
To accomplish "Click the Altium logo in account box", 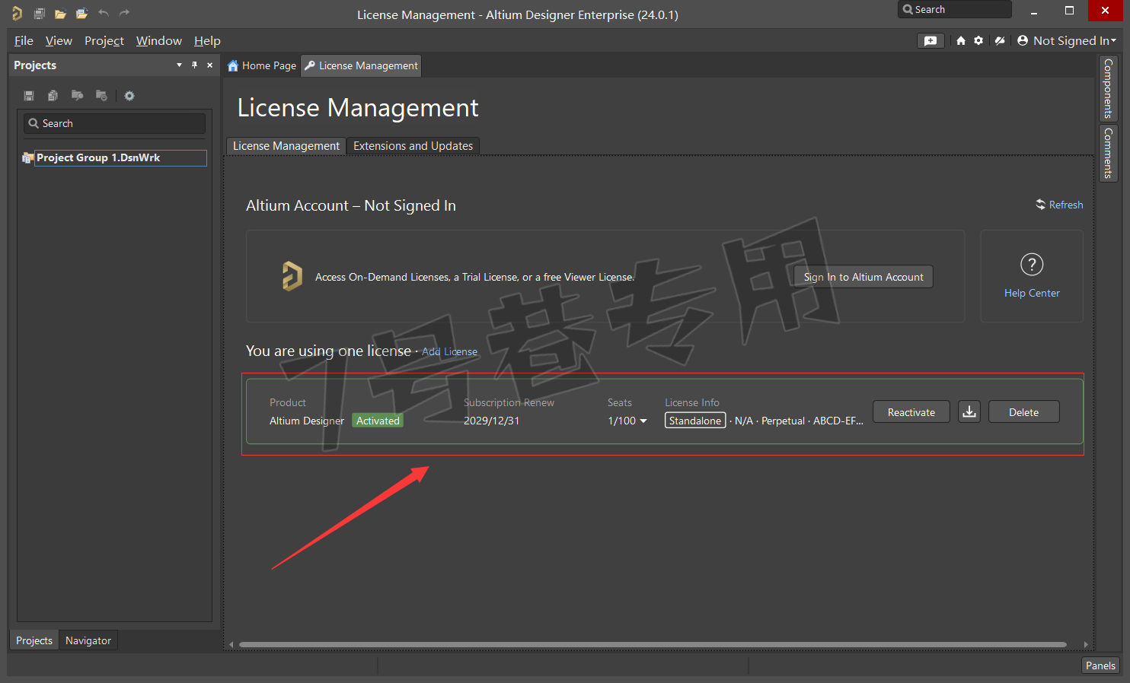I will (x=292, y=276).
